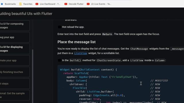The width and height of the screenshot is (184, 103).
Task: Click the 'Return' key code text
Action: 107,34
